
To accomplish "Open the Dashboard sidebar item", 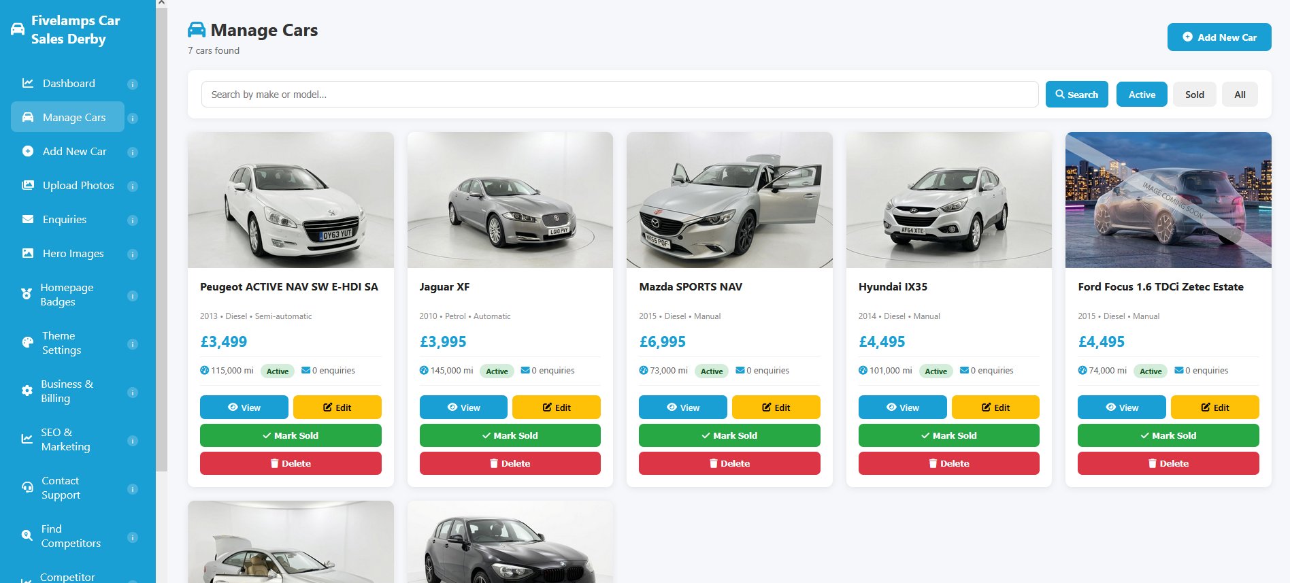I will [67, 83].
